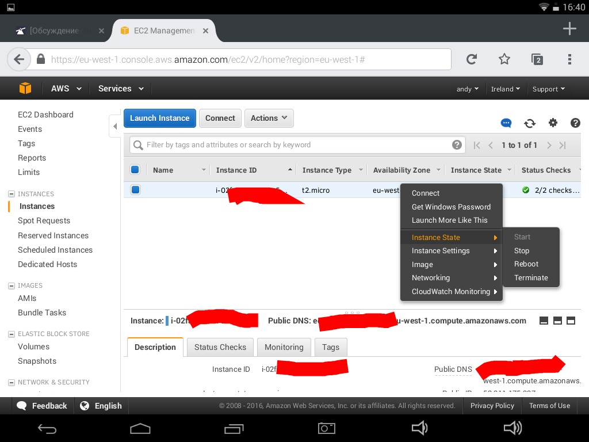Screen dimensions: 589x442
Task: Tap the screenshot camera icon in navbar
Action: click(327, 428)
